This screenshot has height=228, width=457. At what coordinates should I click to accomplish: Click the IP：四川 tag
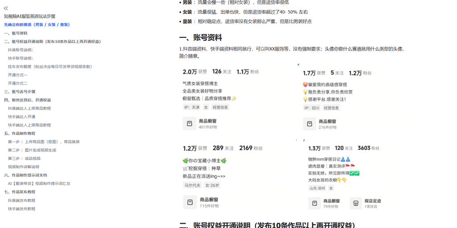[x=312, y=108]
